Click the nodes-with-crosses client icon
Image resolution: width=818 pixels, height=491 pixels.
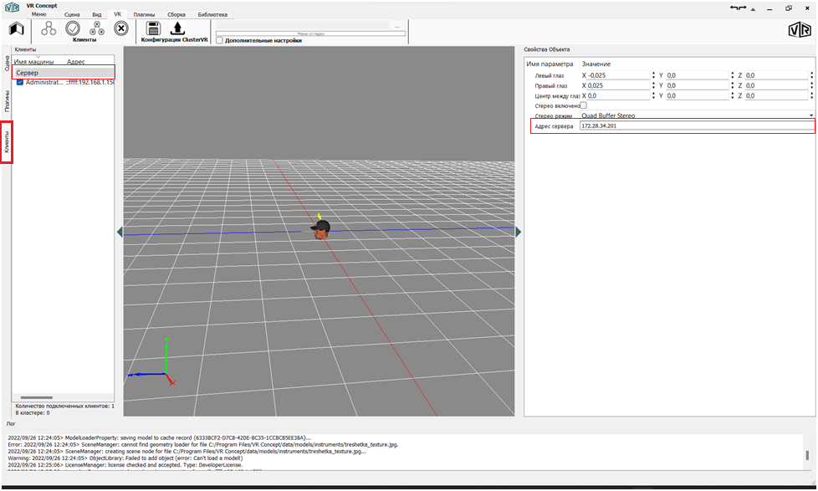97,28
